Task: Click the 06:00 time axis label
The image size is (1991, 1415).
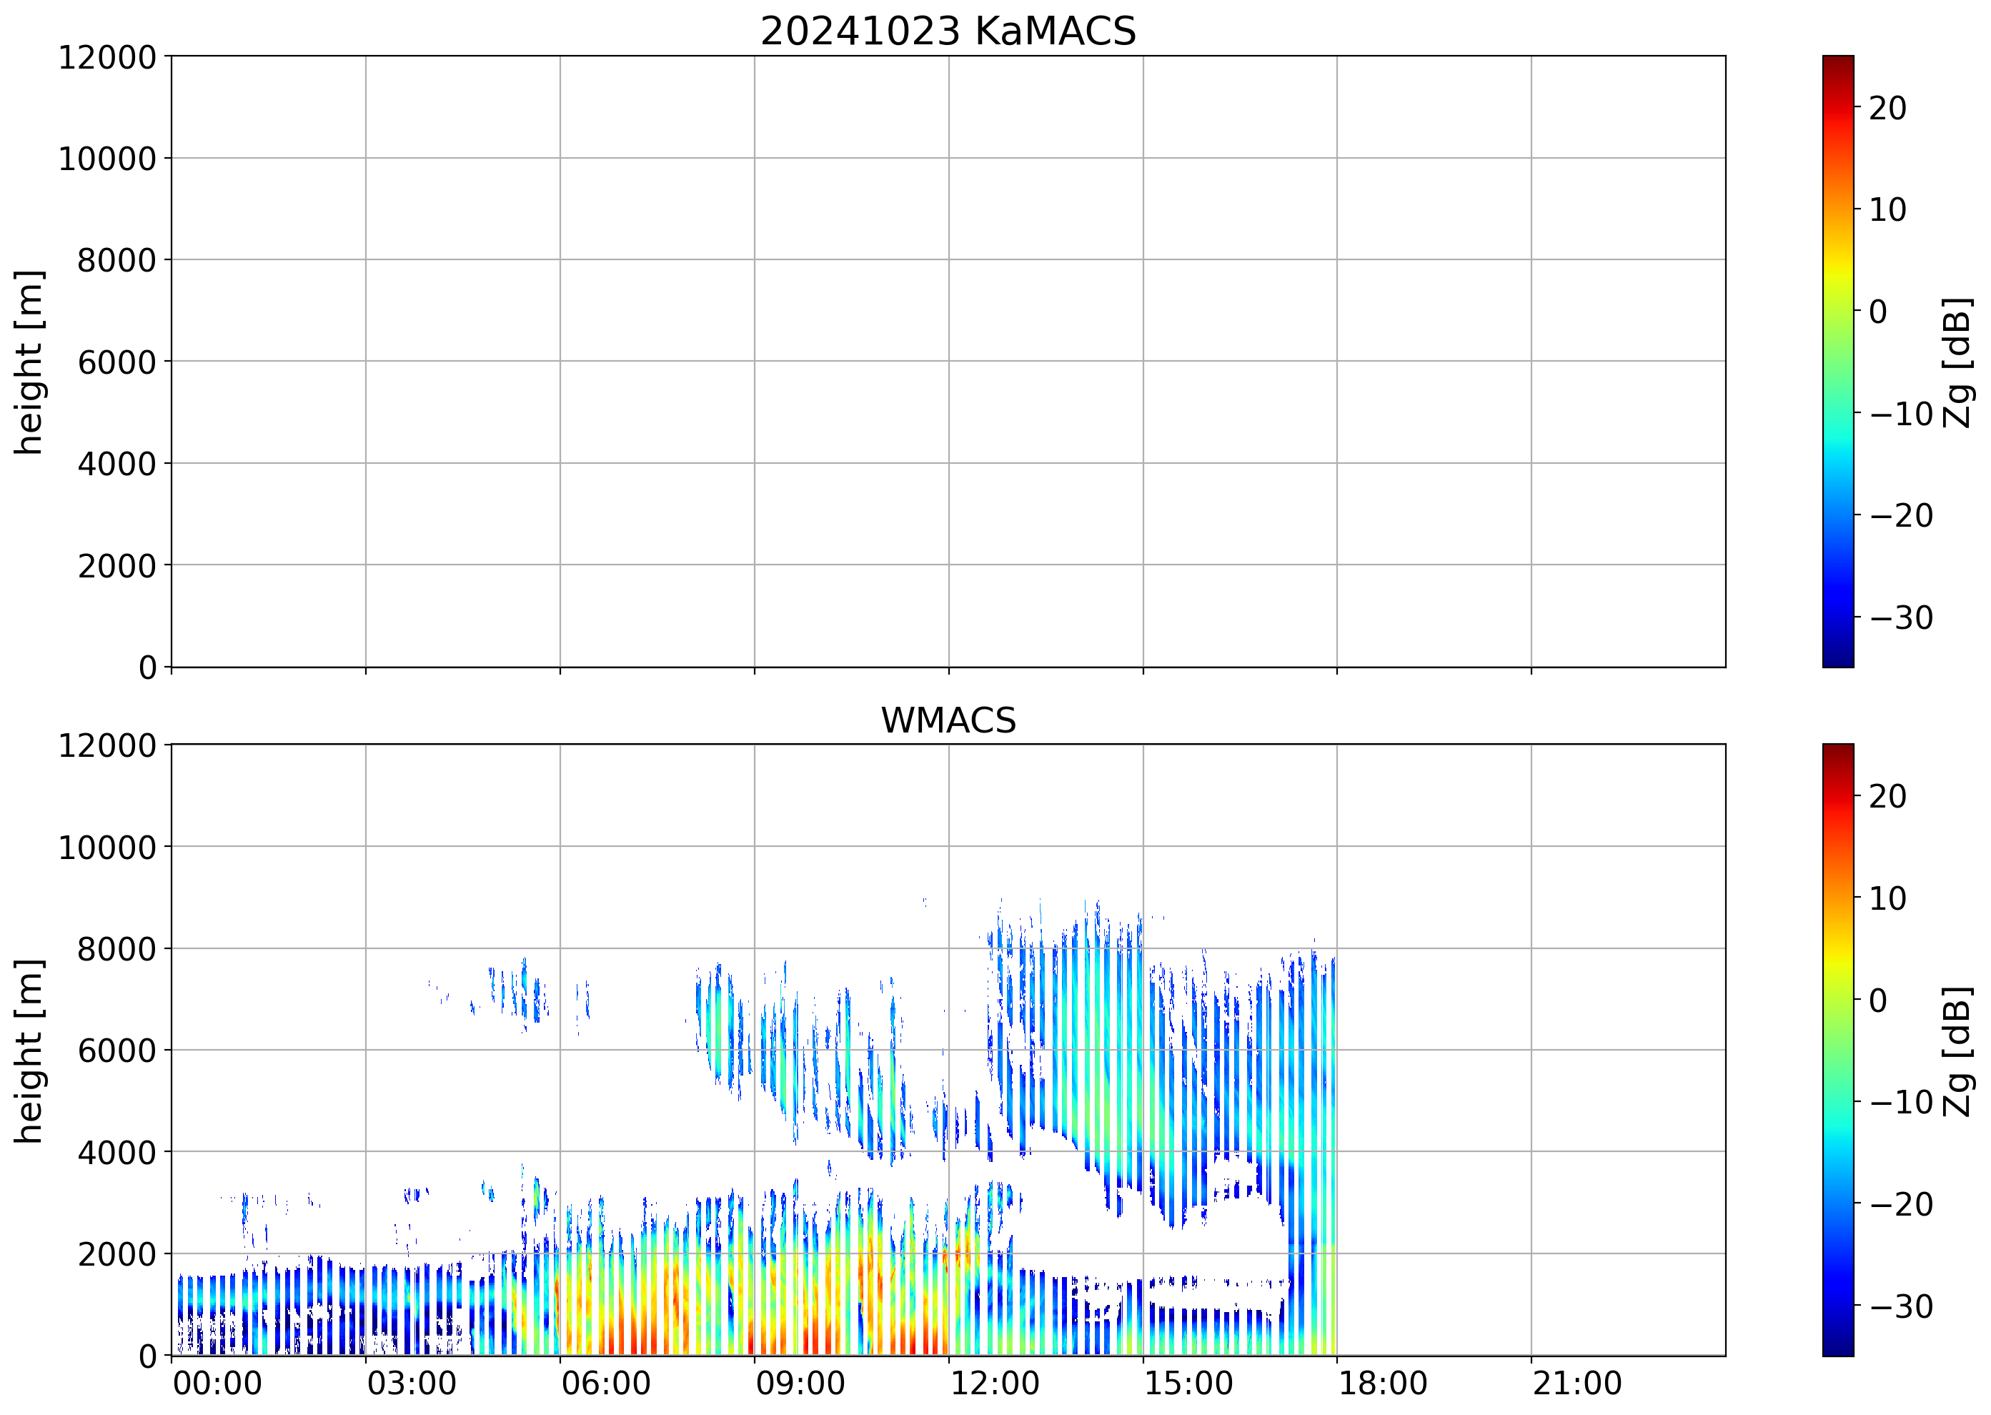Action: tap(605, 1384)
